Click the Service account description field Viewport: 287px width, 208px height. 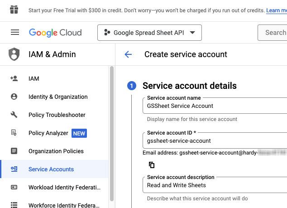[215, 185]
